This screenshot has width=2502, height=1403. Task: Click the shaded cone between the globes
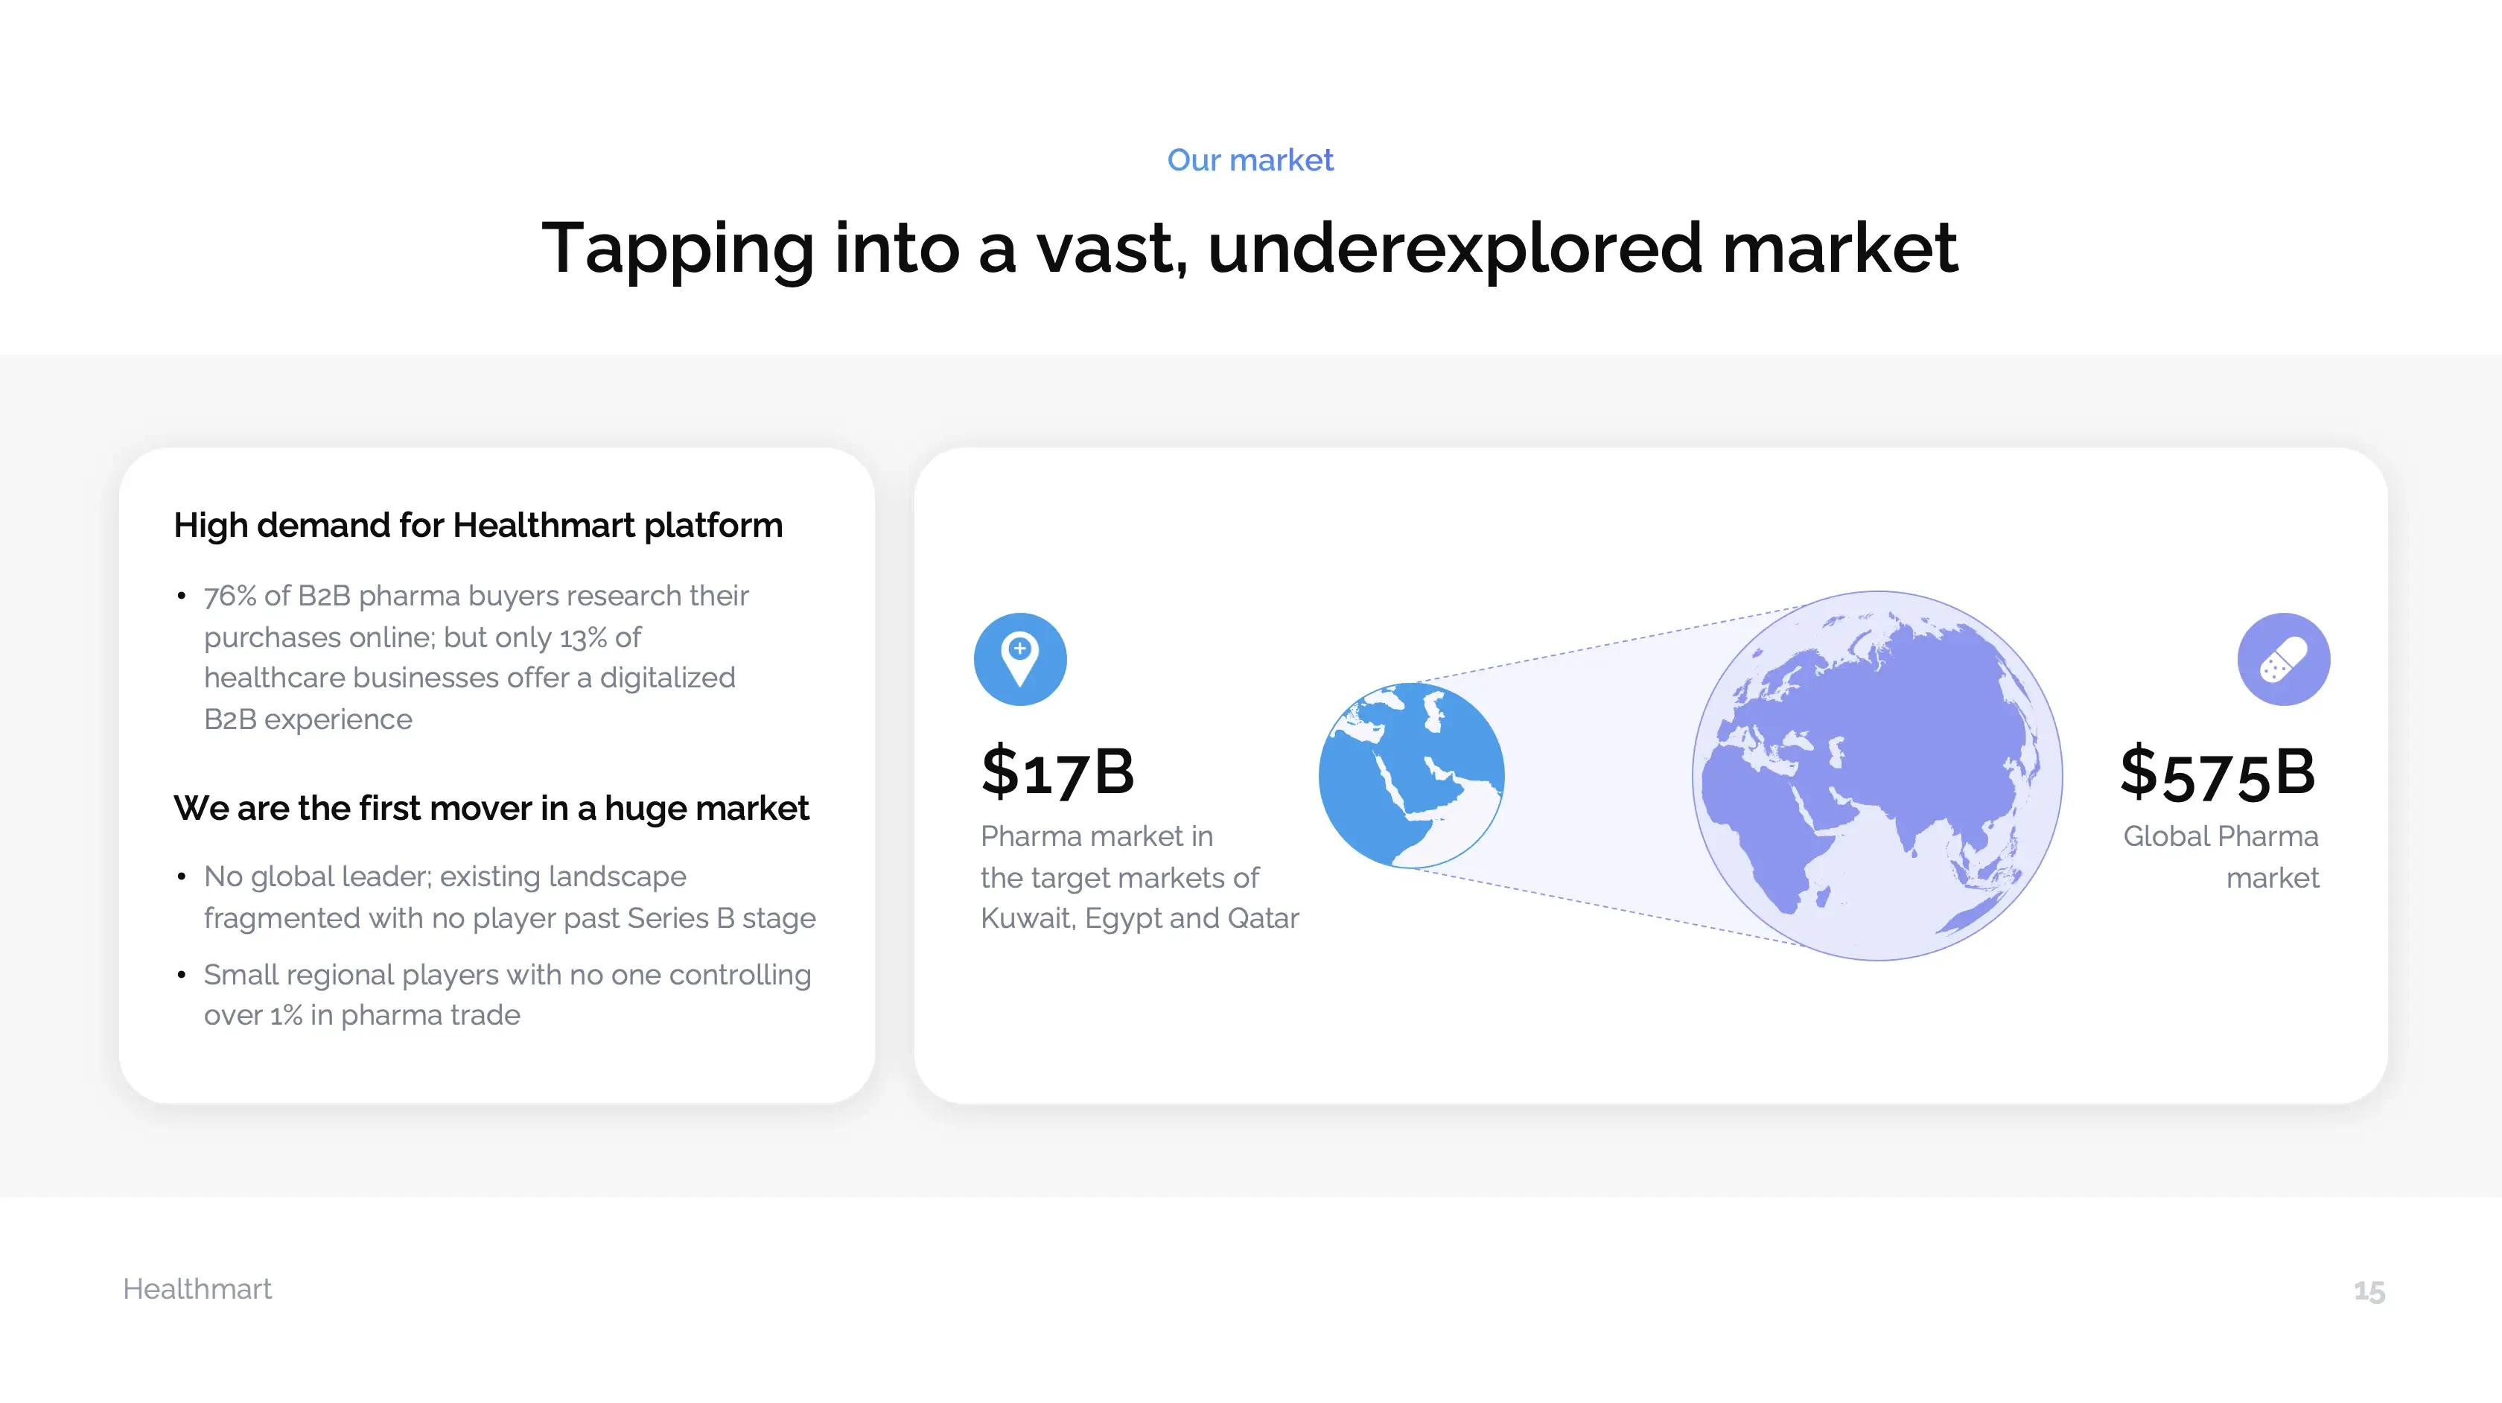tap(1602, 775)
